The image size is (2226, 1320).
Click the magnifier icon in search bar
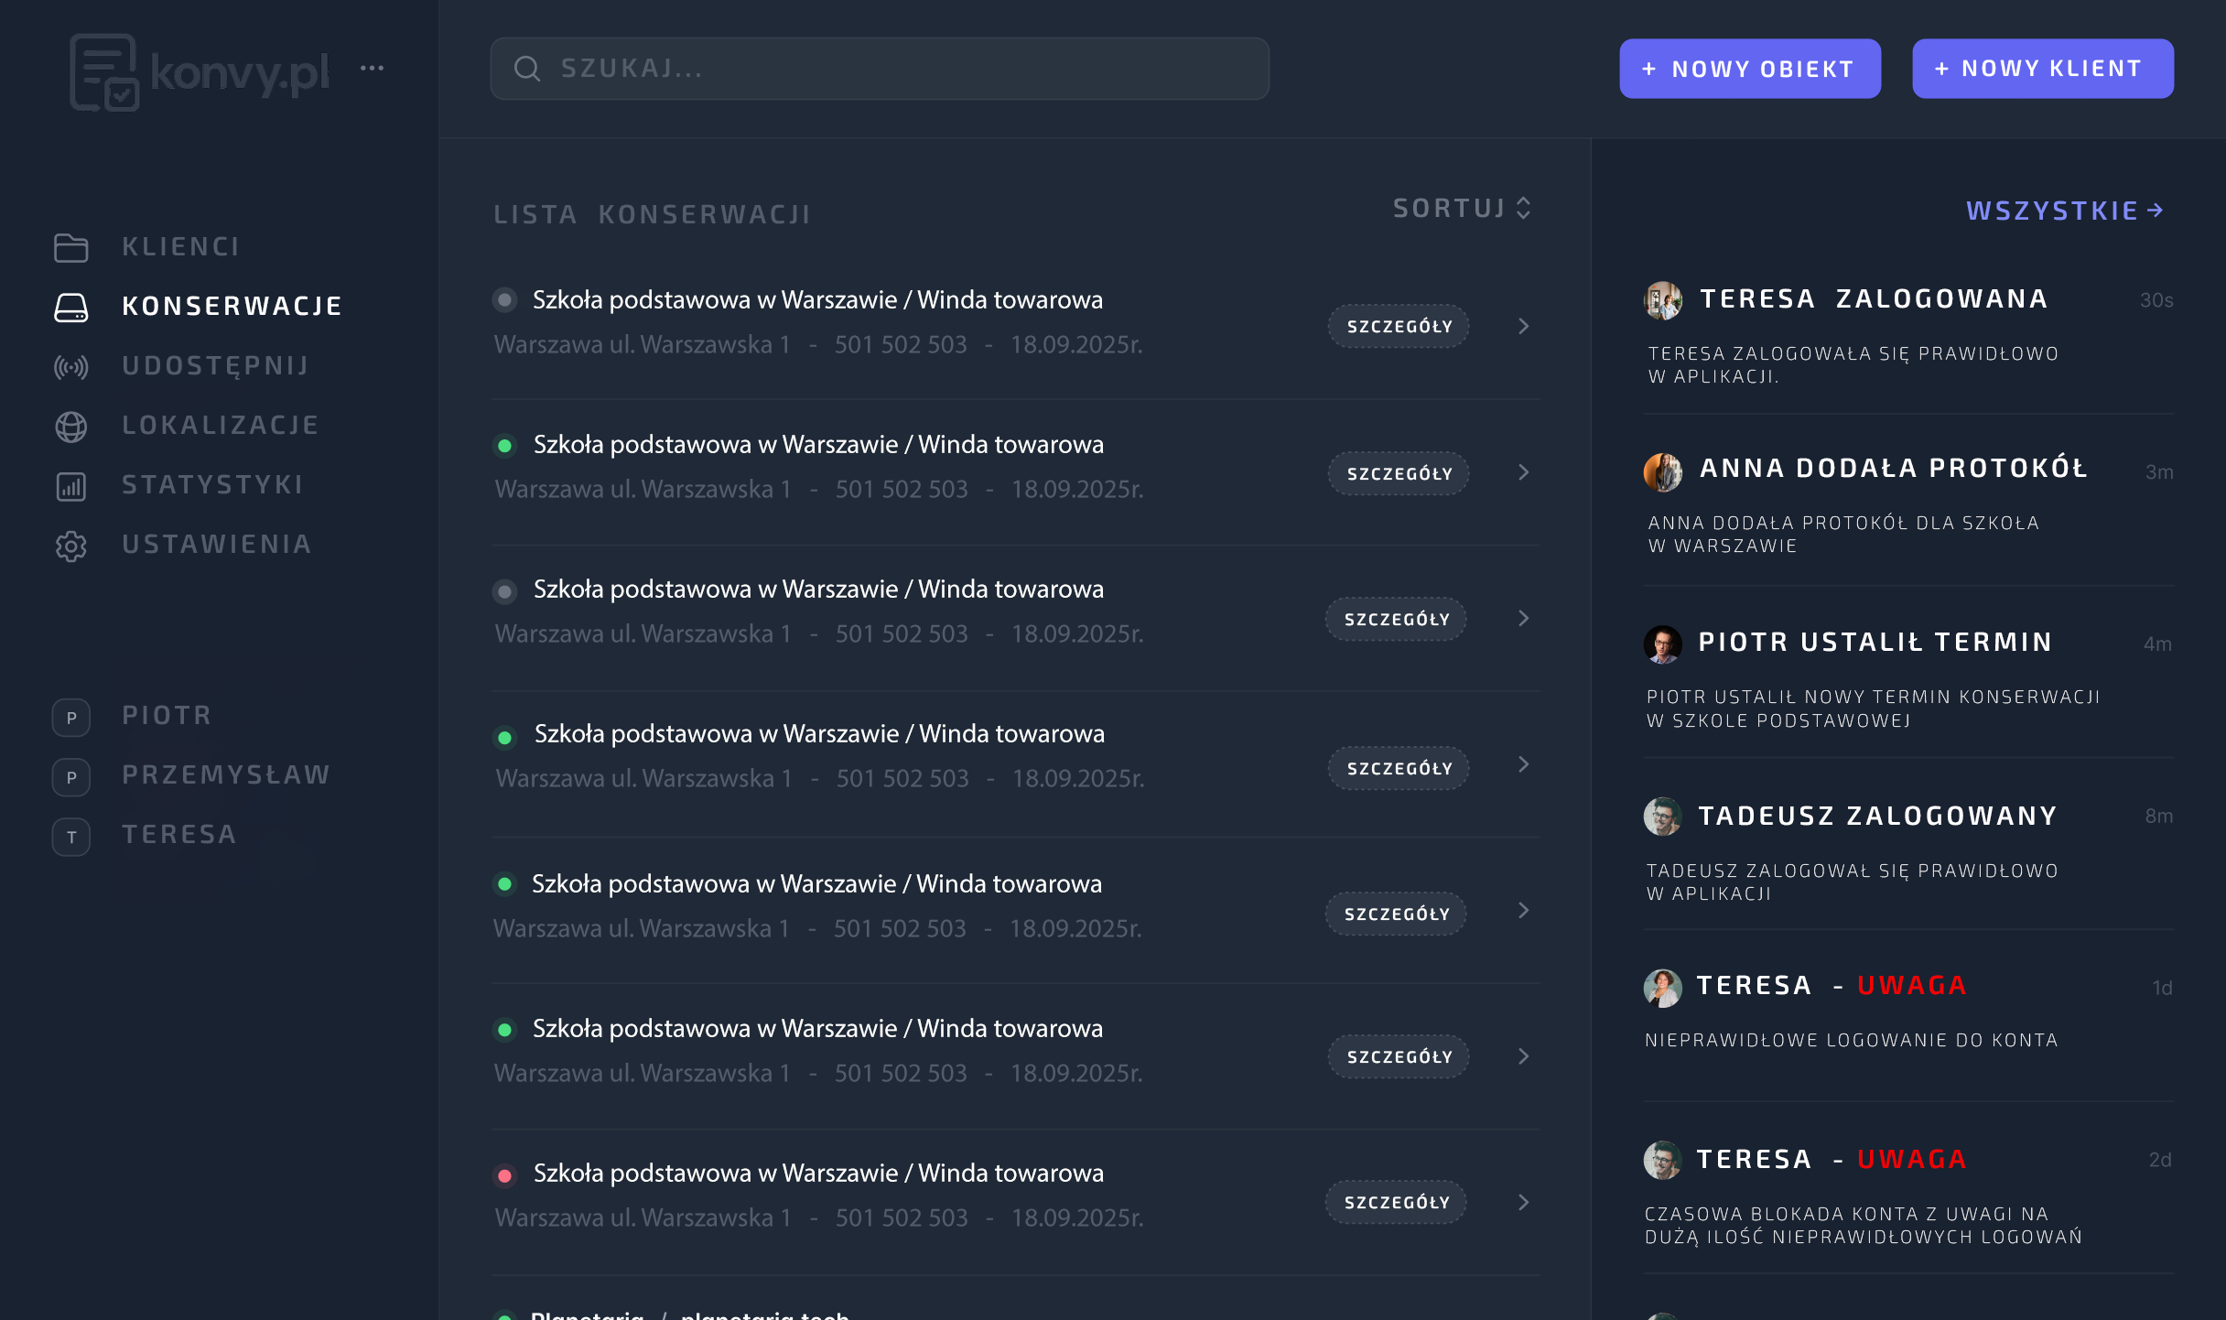(527, 69)
